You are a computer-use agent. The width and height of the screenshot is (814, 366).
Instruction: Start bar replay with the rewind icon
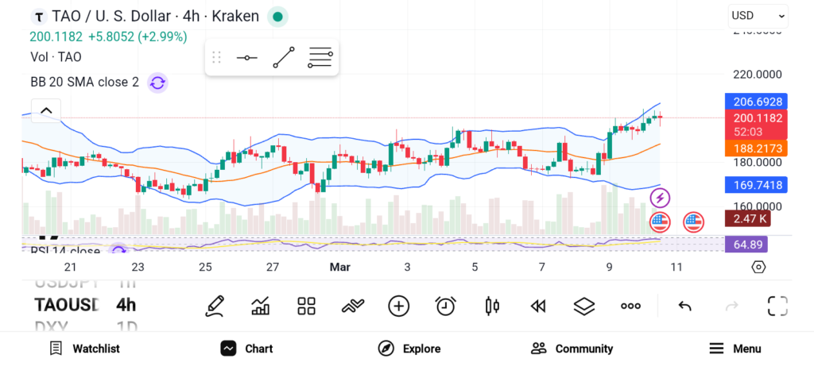(x=538, y=306)
